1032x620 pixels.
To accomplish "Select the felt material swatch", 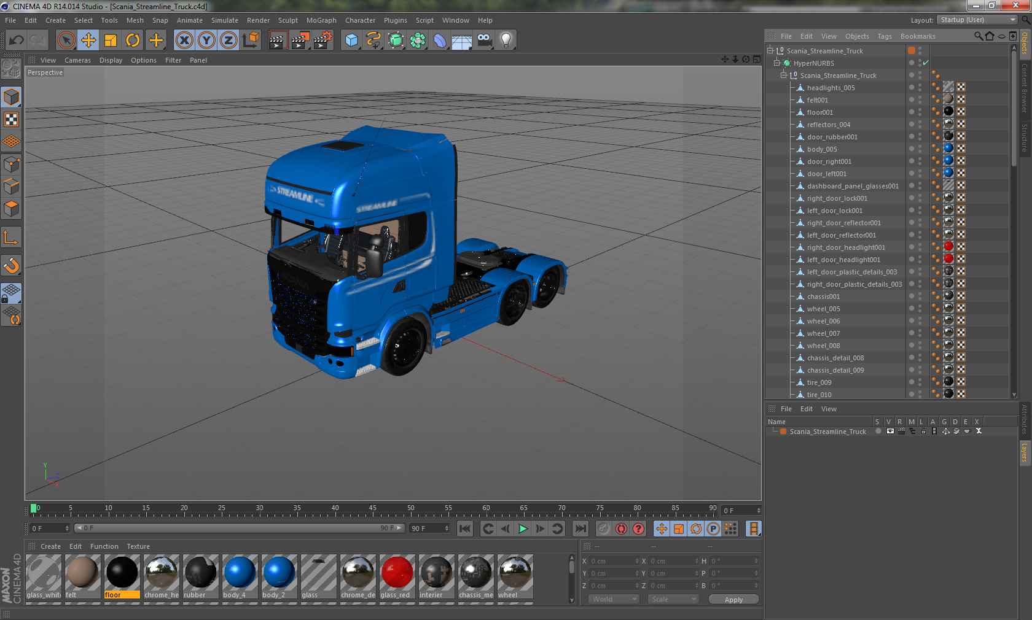I will click(82, 576).
